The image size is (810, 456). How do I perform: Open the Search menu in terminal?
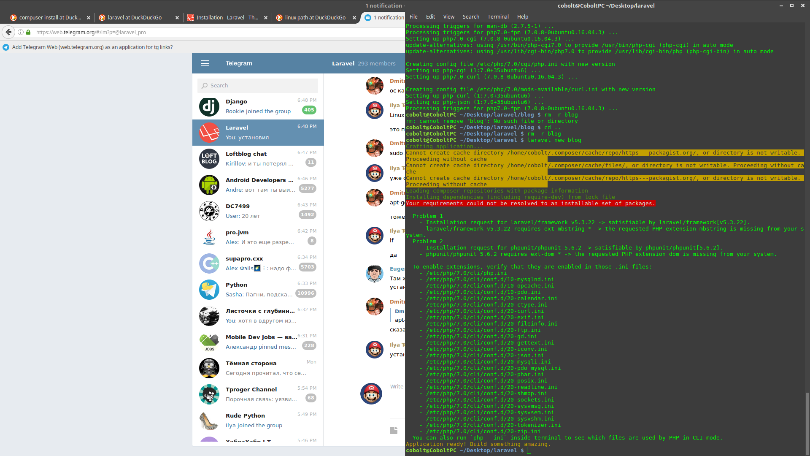click(x=471, y=17)
